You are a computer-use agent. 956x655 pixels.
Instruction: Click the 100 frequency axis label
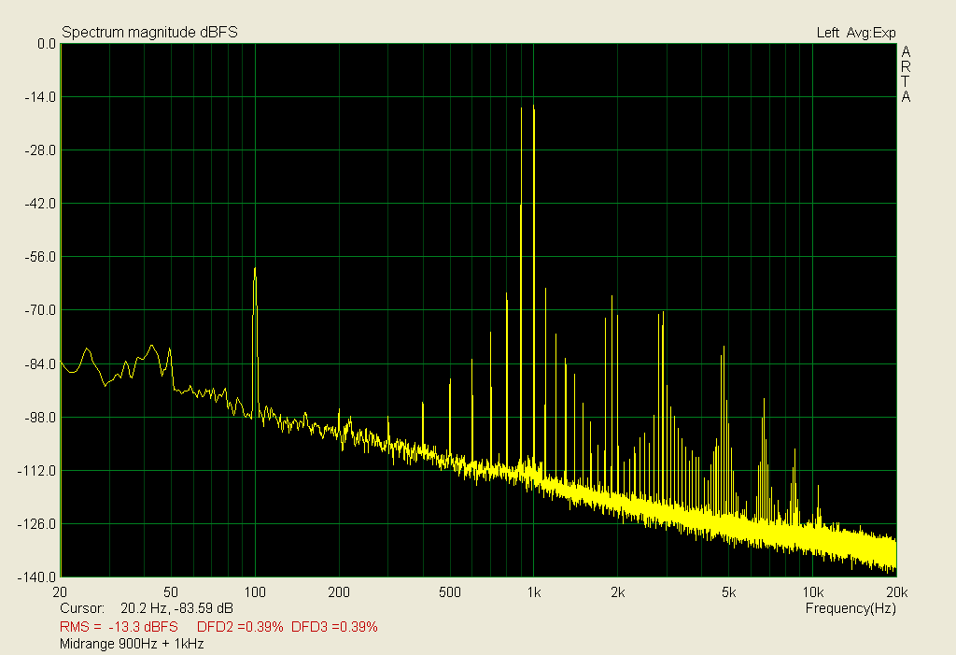point(255,592)
